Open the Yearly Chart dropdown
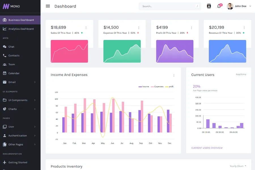 [x=238, y=166]
